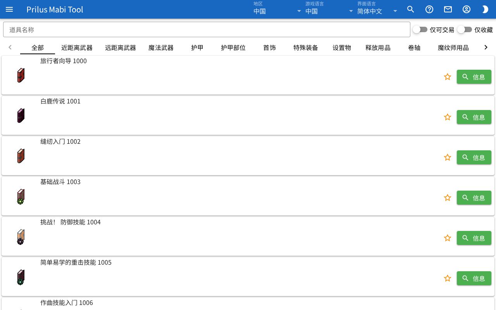This screenshot has height=310, width=496.
Task: Switch to the 首饰 tab
Action: [x=269, y=48]
